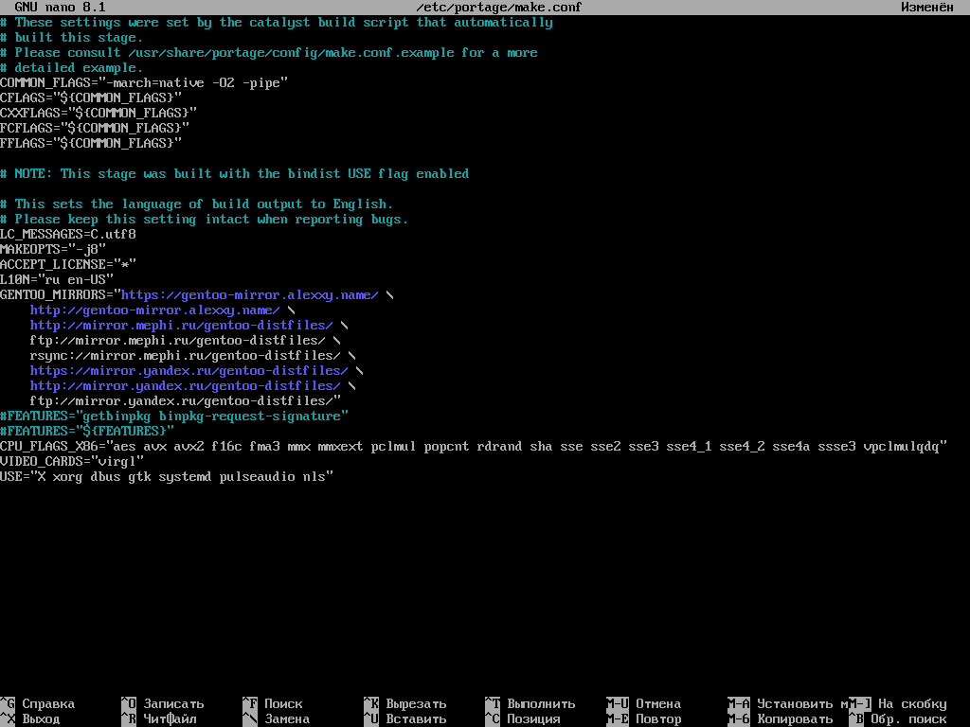The image size is (970, 727).
Task: Click the 'detailed example.' comment line
Action: (x=72, y=67)
